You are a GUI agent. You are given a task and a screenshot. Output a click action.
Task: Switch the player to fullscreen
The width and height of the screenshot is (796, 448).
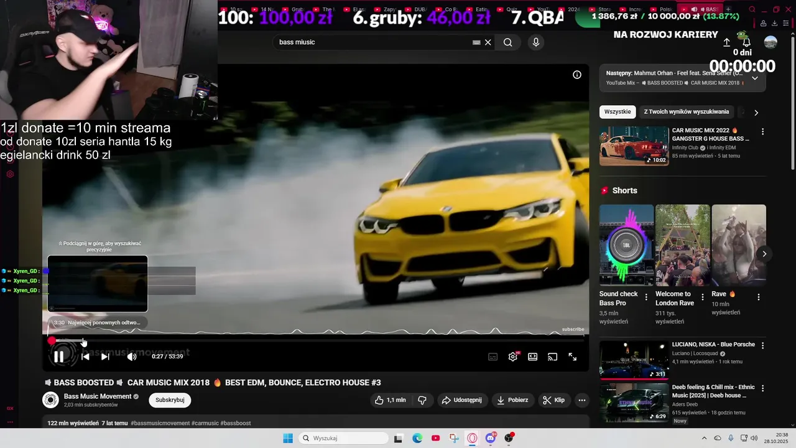point(573,357)
